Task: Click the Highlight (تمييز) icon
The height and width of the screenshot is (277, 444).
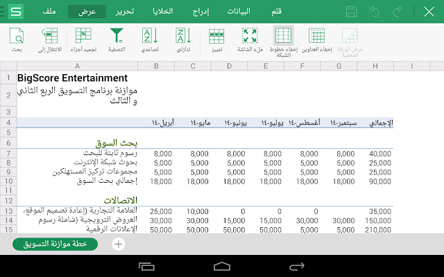Action: tap(216, 39)
